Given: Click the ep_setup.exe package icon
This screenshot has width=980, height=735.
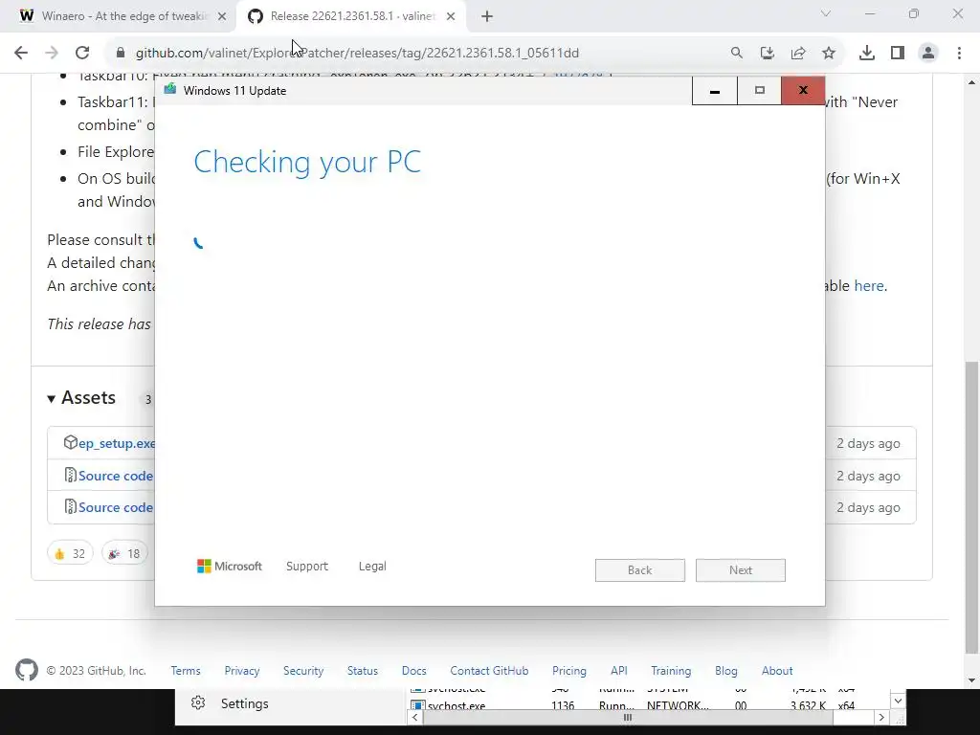Looking at the screenshot, I should point(70,442).
